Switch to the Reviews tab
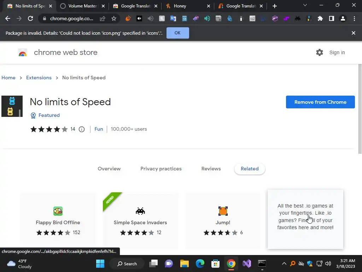The width and height of the screenshot is (362, 272). [211, 169]
